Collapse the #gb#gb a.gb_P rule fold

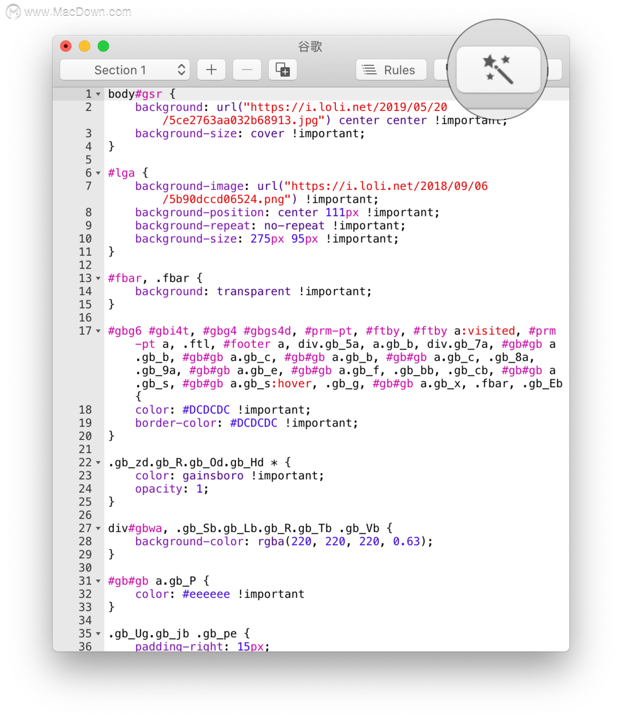98,582
